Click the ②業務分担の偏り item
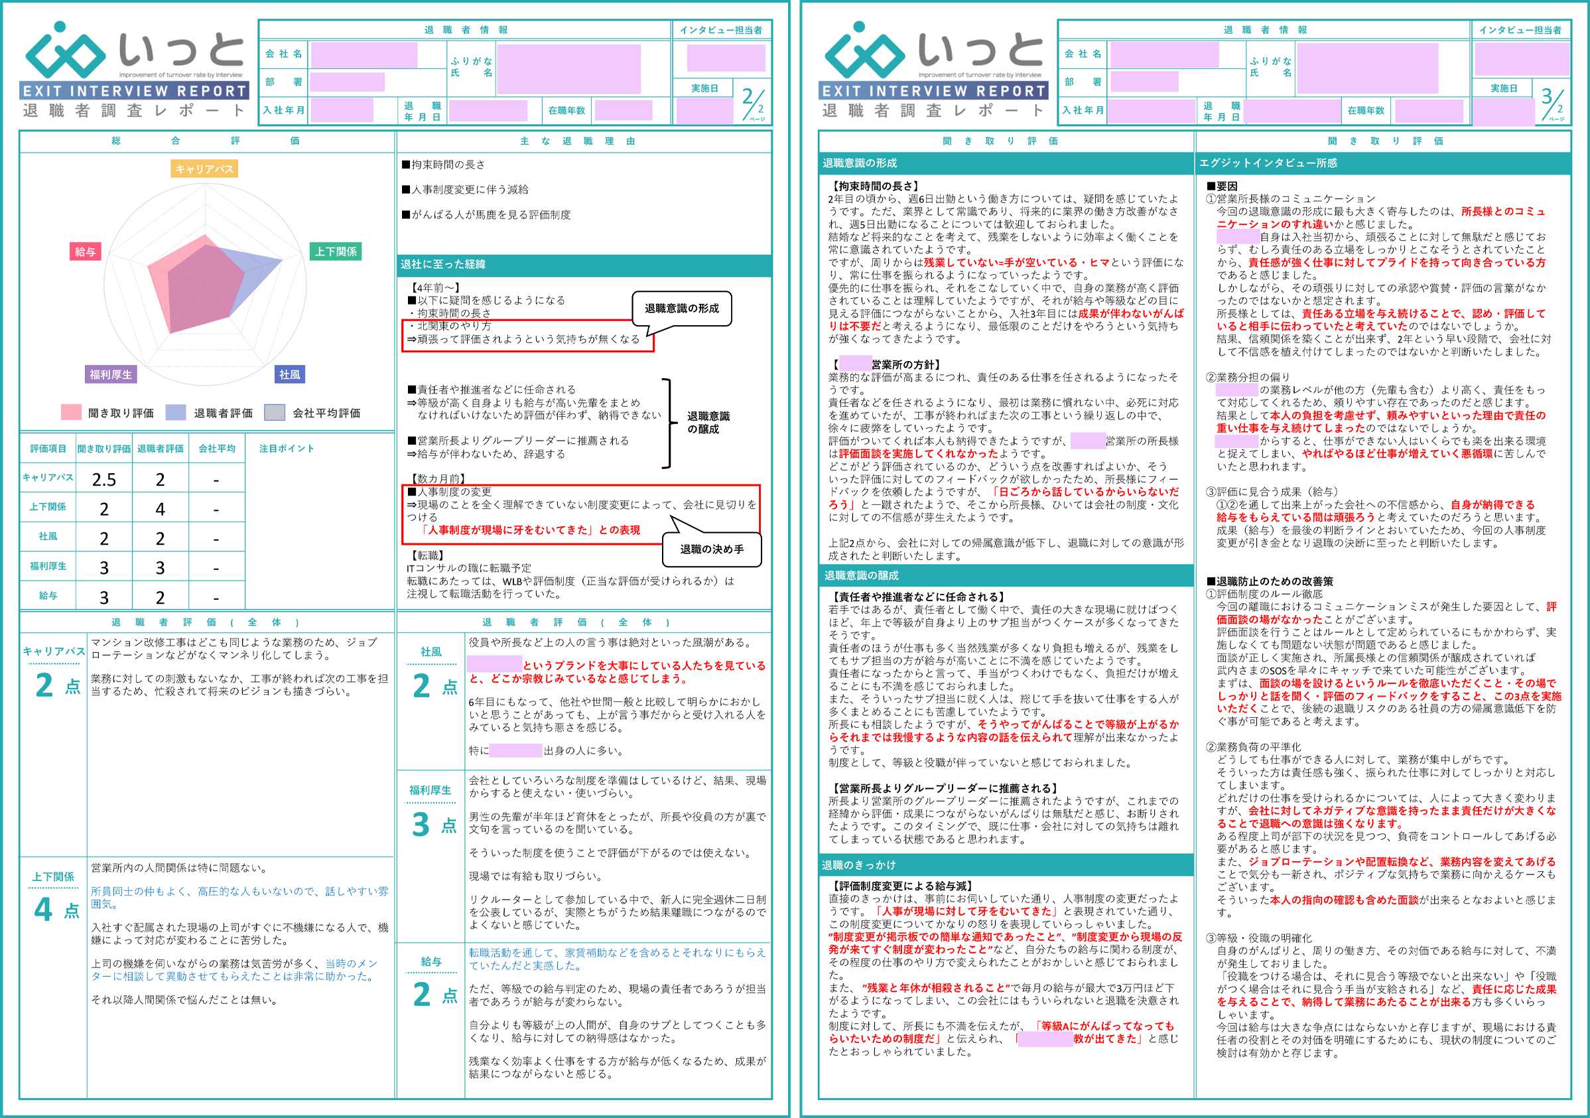The height and width of the screenshot is (1118, 1590). pos(1248,378)
